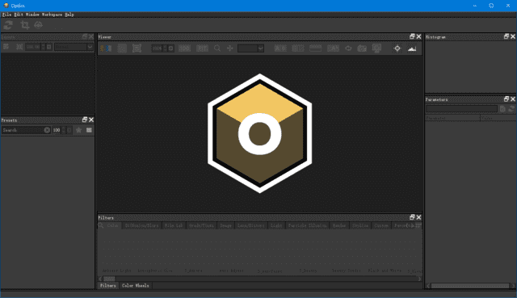The image size is (517, 298).
Task: Open the Help menu
Action: [x=69, y=15]
